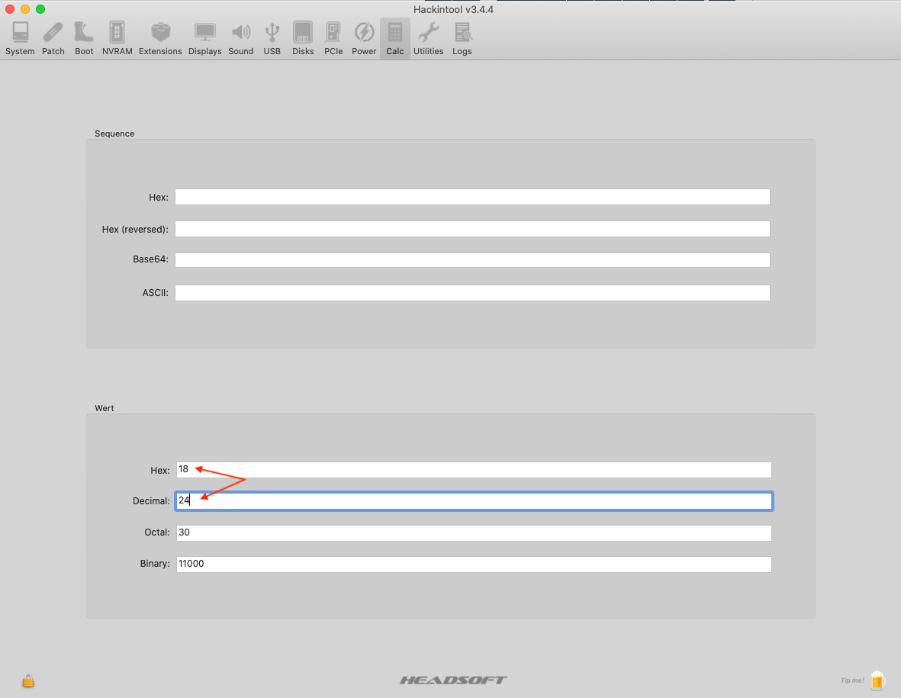Viewport: 901px width, 698px height.
Task: Click the Decimal field showing 24
Action: coord(474,501)
